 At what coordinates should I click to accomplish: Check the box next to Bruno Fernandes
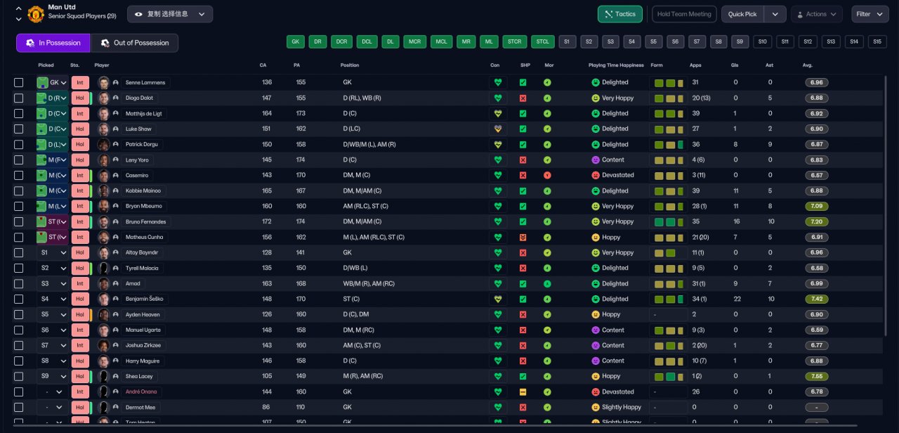[x=19, y=221]
